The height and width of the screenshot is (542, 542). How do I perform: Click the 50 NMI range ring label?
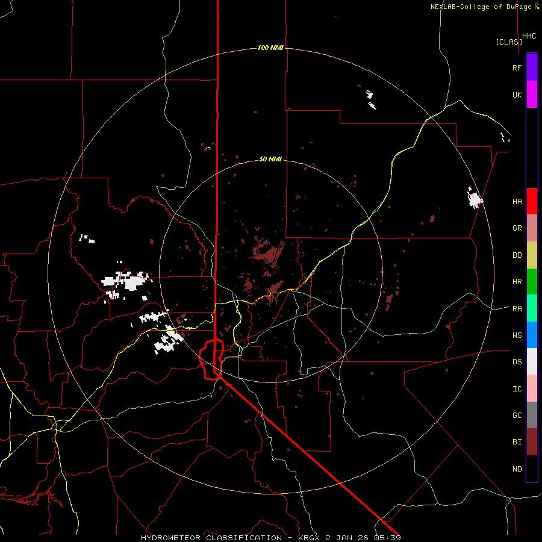[270, 159]
